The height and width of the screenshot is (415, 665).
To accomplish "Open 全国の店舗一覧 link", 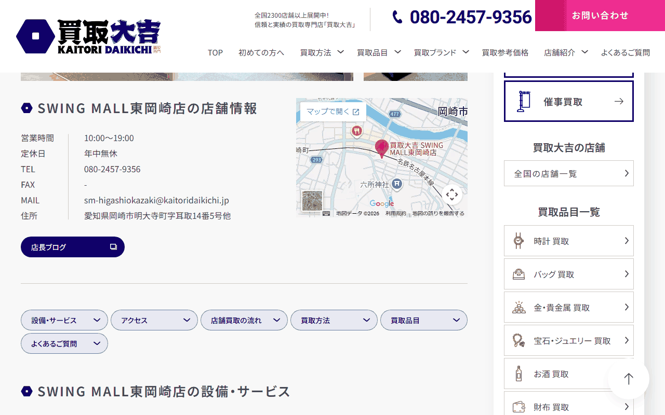I will (569, 173).
